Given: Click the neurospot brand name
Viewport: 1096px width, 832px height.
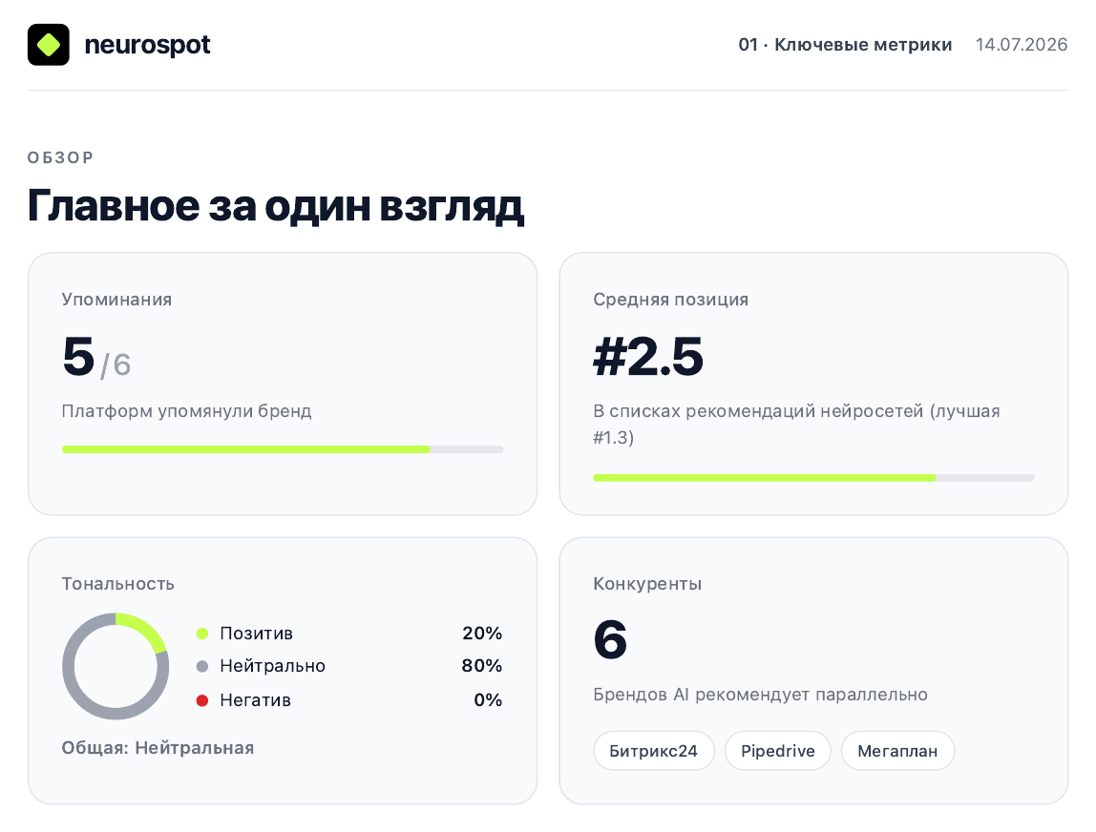Looking at the screenshot, I should click(147, 46).
